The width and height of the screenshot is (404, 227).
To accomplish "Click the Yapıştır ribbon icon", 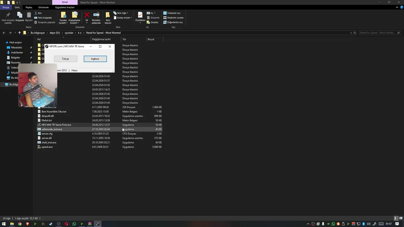I will click(29, 17).
